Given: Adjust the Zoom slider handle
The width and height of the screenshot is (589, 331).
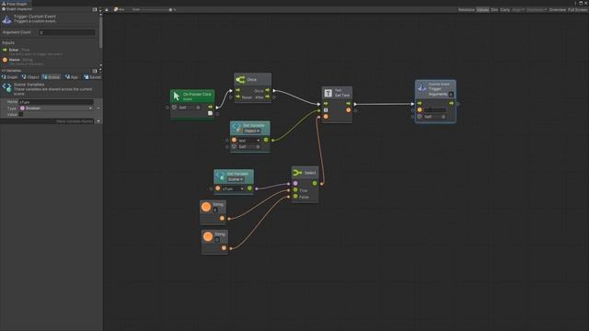Looking at the screenshot, I should coord(170,10).
